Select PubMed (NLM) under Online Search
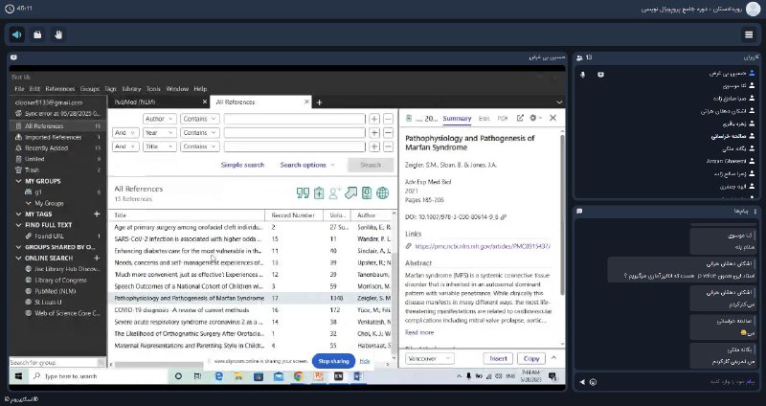The image size is (766, 406). [x=56, y=291]
